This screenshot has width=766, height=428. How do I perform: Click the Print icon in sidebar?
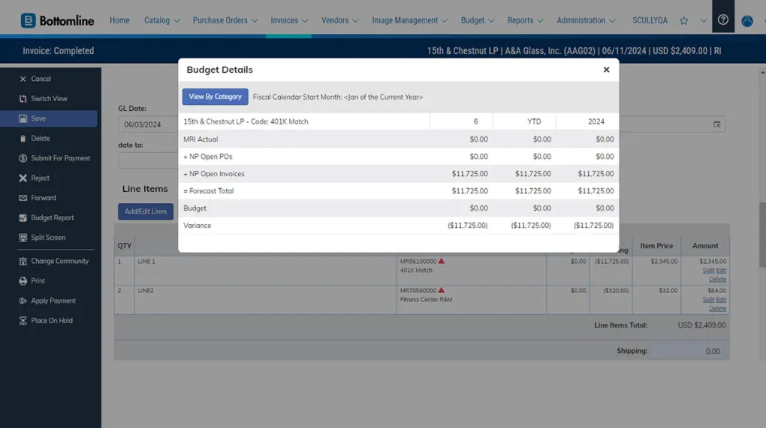click(23, 281)
